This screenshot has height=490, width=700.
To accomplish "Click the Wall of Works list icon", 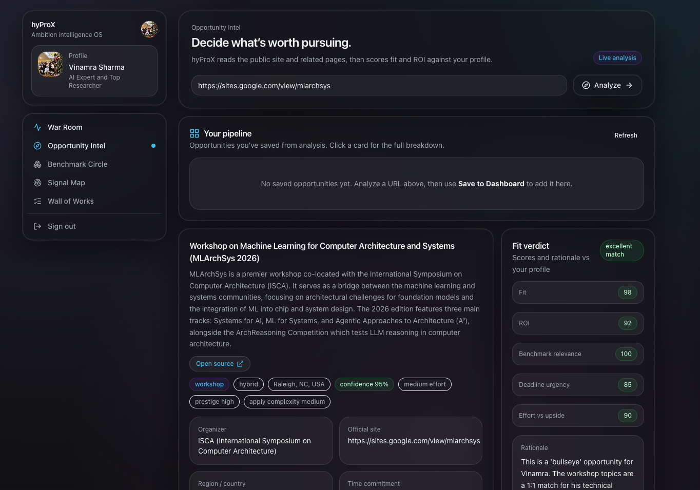I will 37,201.
